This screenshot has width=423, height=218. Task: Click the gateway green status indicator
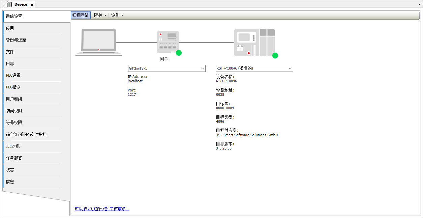click(x=179, y=53)
